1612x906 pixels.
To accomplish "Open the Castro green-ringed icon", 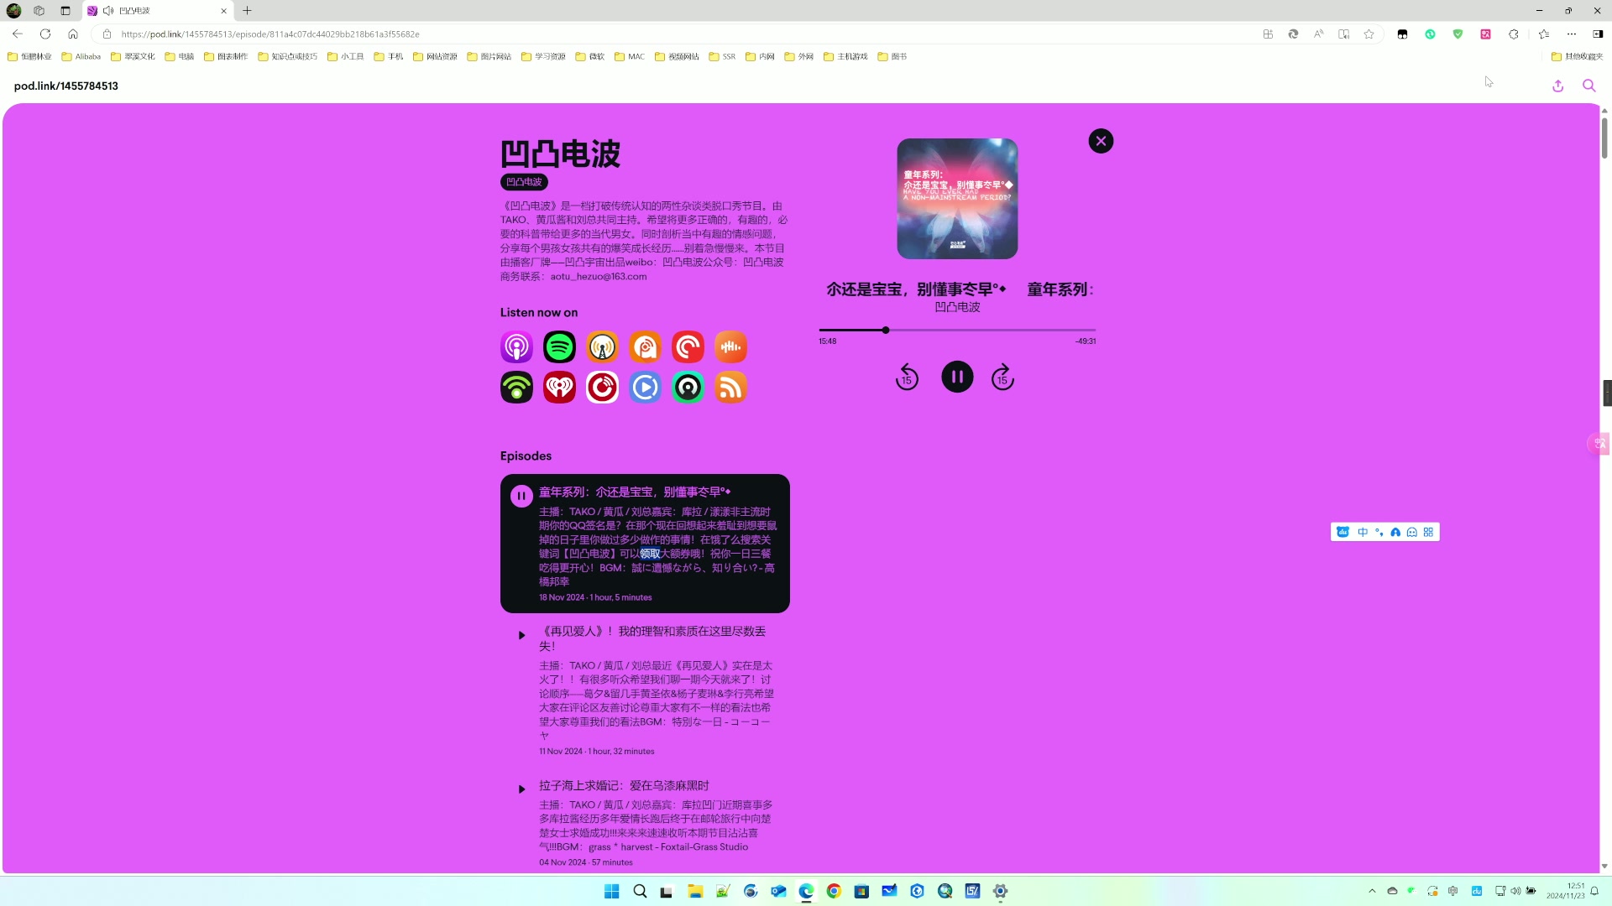I will [x=688, y=388].
